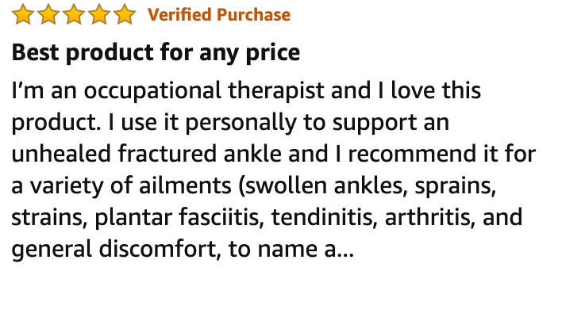Click the word 'recommend' in the review text
This screenshot has width=562, height=317.
click(409, 154)
